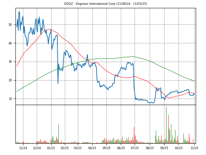Image resolution: width=206 pixels, height=155 pixels.
Task: Click the peak of the green moving average
Action: point(133,56)
